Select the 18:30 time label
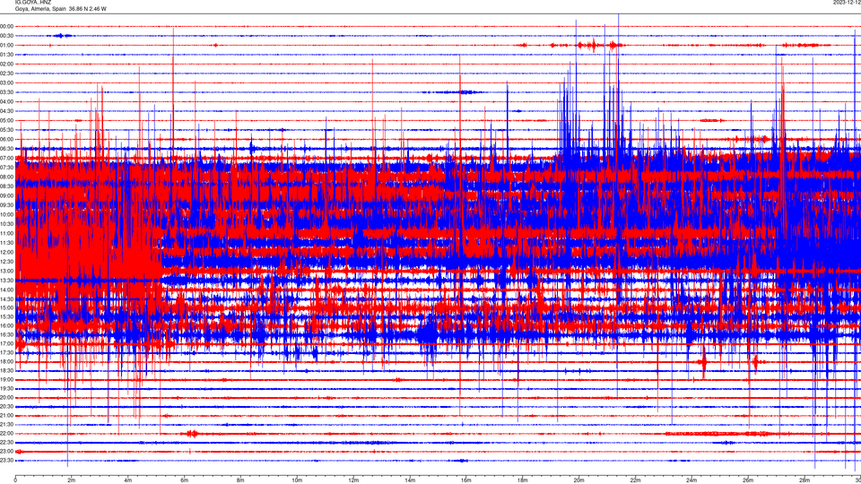The height and width of the screenshot is (484, 861). click(x=6, y=371)
